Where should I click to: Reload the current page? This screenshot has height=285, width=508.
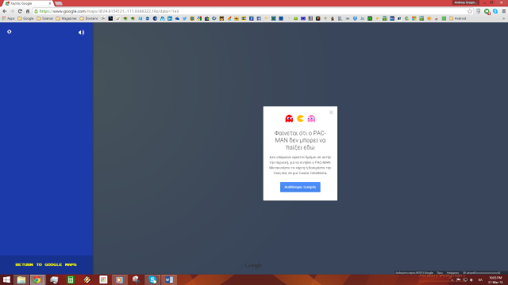[x=20, y=11]
